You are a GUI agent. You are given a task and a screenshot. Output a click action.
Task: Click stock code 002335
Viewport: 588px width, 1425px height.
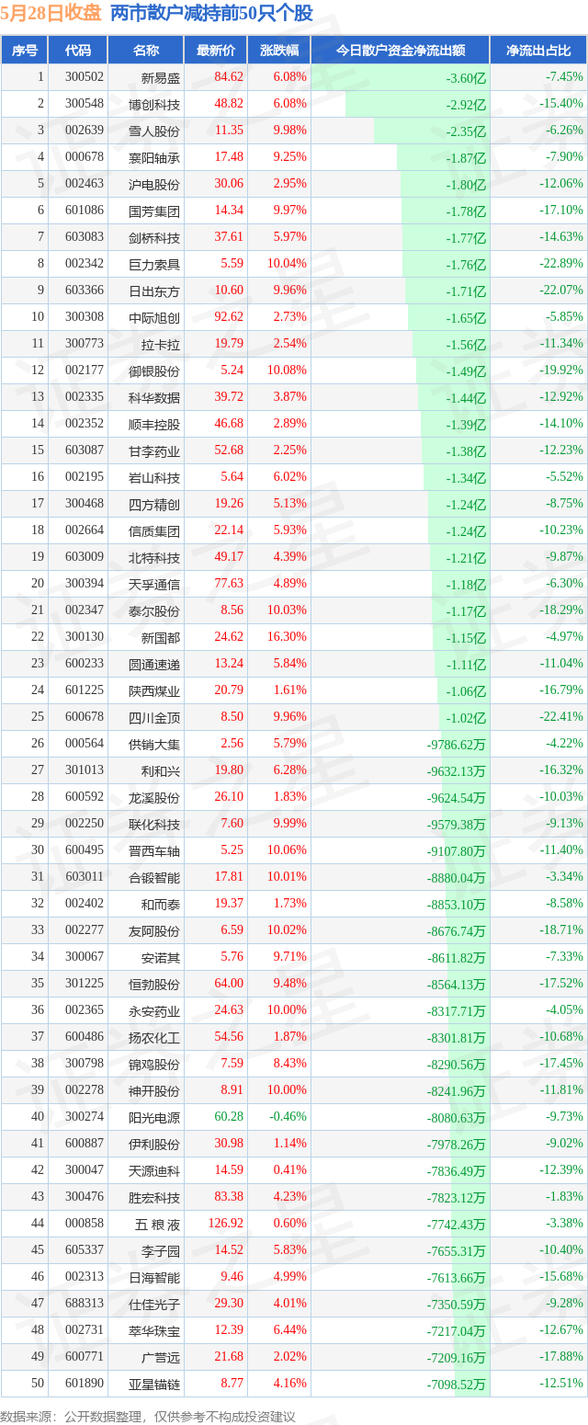[x=85, y=397]
